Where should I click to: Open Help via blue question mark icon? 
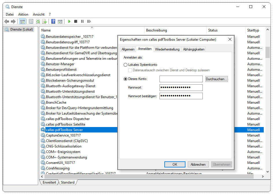(x=53, y=21)
